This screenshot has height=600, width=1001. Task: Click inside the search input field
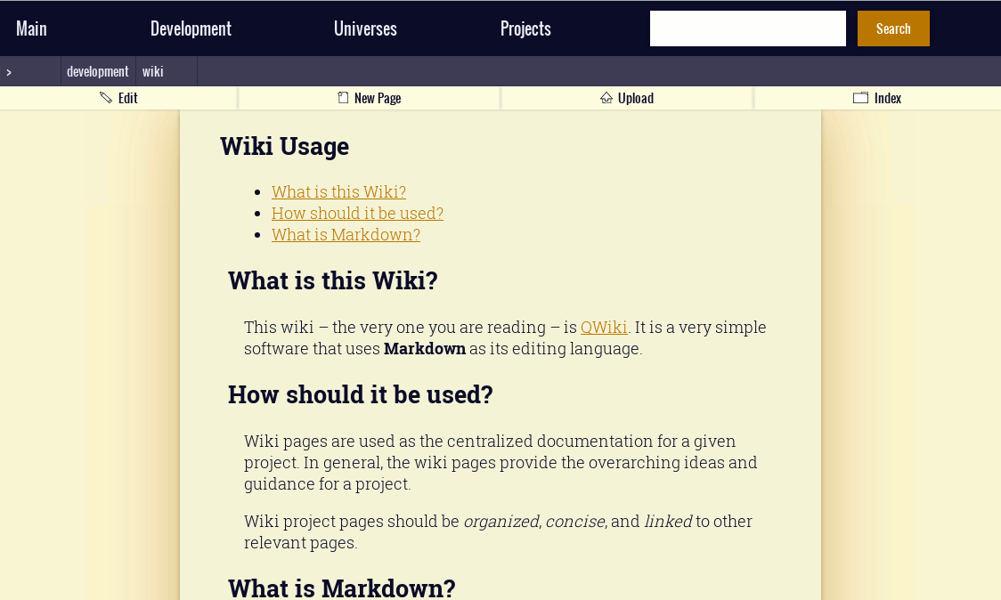(747, 28)
